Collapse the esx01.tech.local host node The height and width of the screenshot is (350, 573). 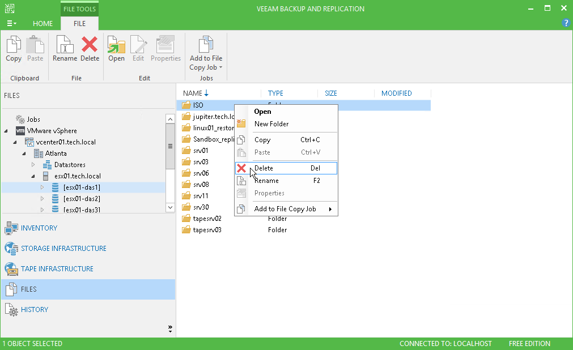pos(33,176)
